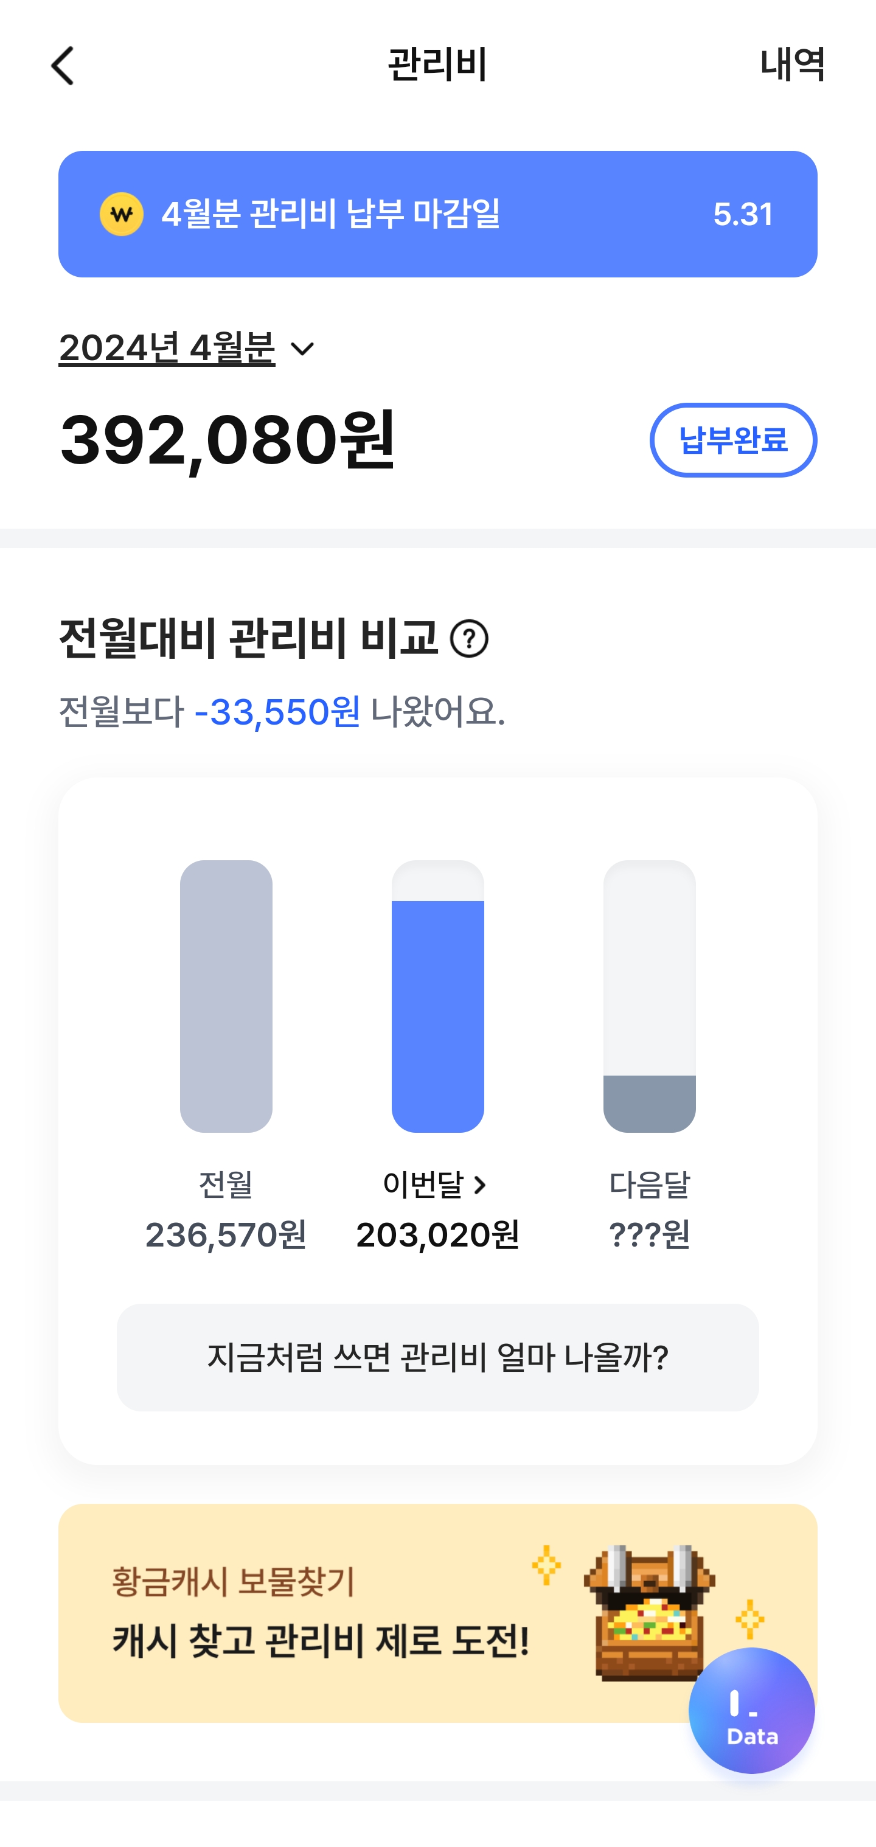Tap the -33,550원 difference text

pyautogui.click(x=277, y=712)
